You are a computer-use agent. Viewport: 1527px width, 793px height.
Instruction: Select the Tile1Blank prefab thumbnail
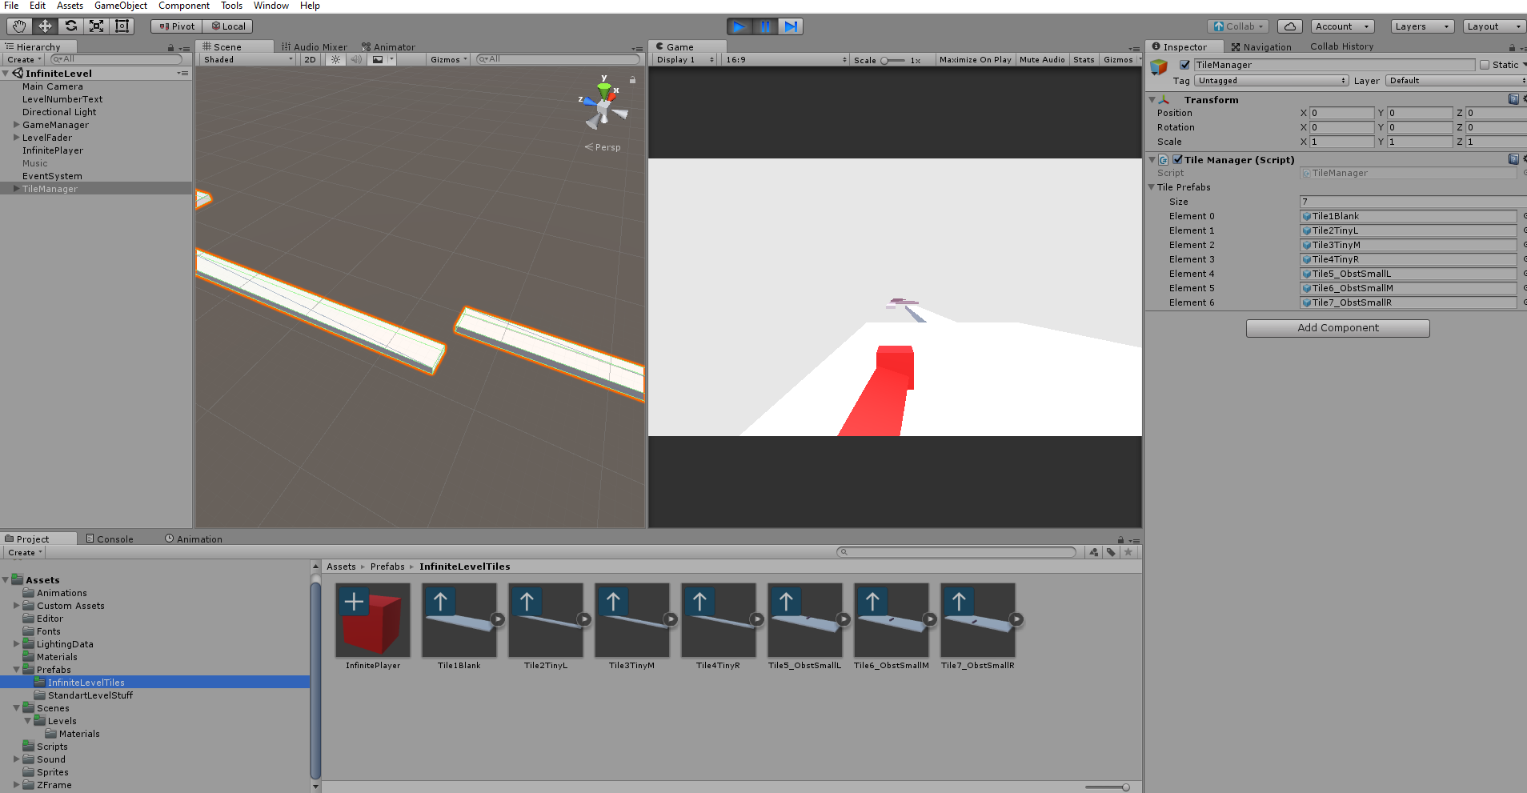459,620
